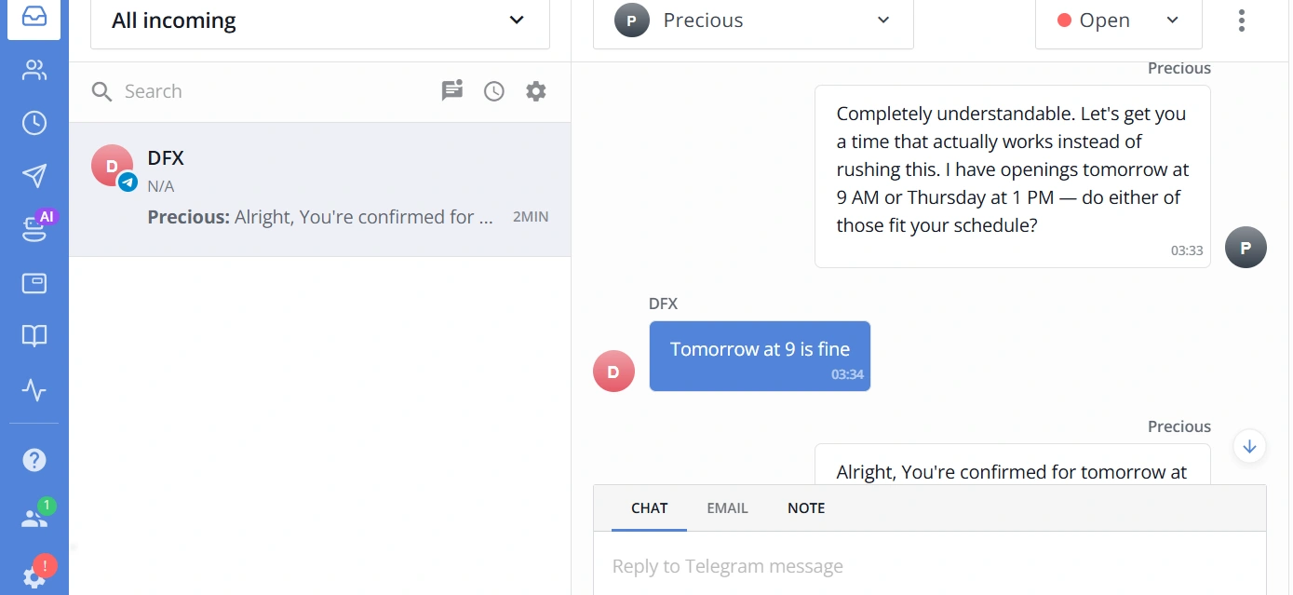Open the activity analytics pulse icon
This screenshot has height=595, width=1293.
pyautogui.click(x=34, y=390)
